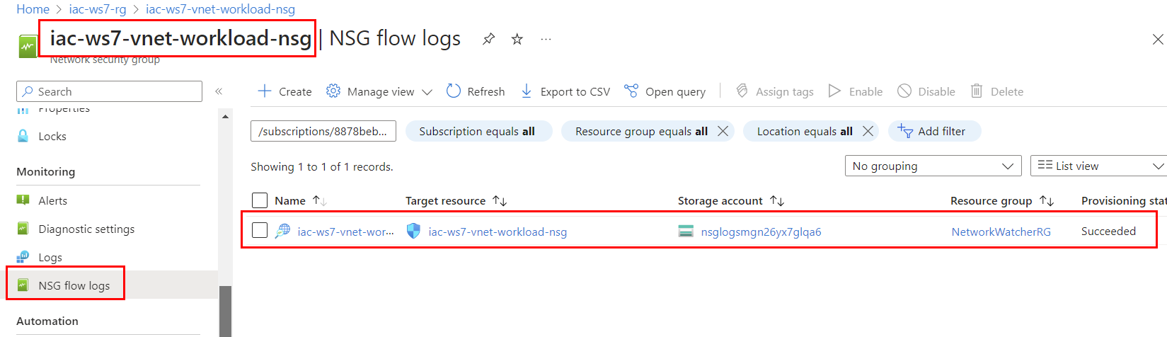This screenshot has width=1167, height=337.
Task: Export flow logs to CSV
Action: pyautogui.click(x=565, y=91)
